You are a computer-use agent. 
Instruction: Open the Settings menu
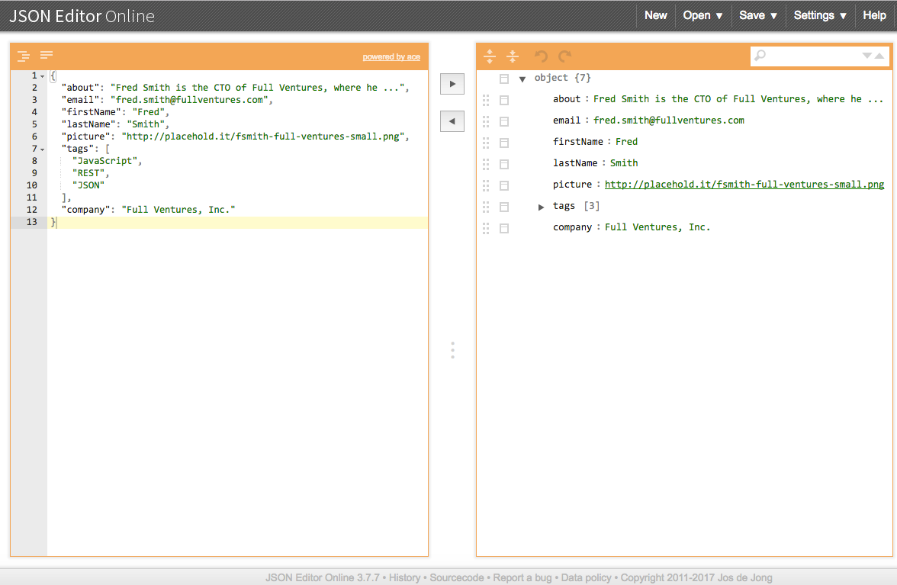click(x=819, y=15)
